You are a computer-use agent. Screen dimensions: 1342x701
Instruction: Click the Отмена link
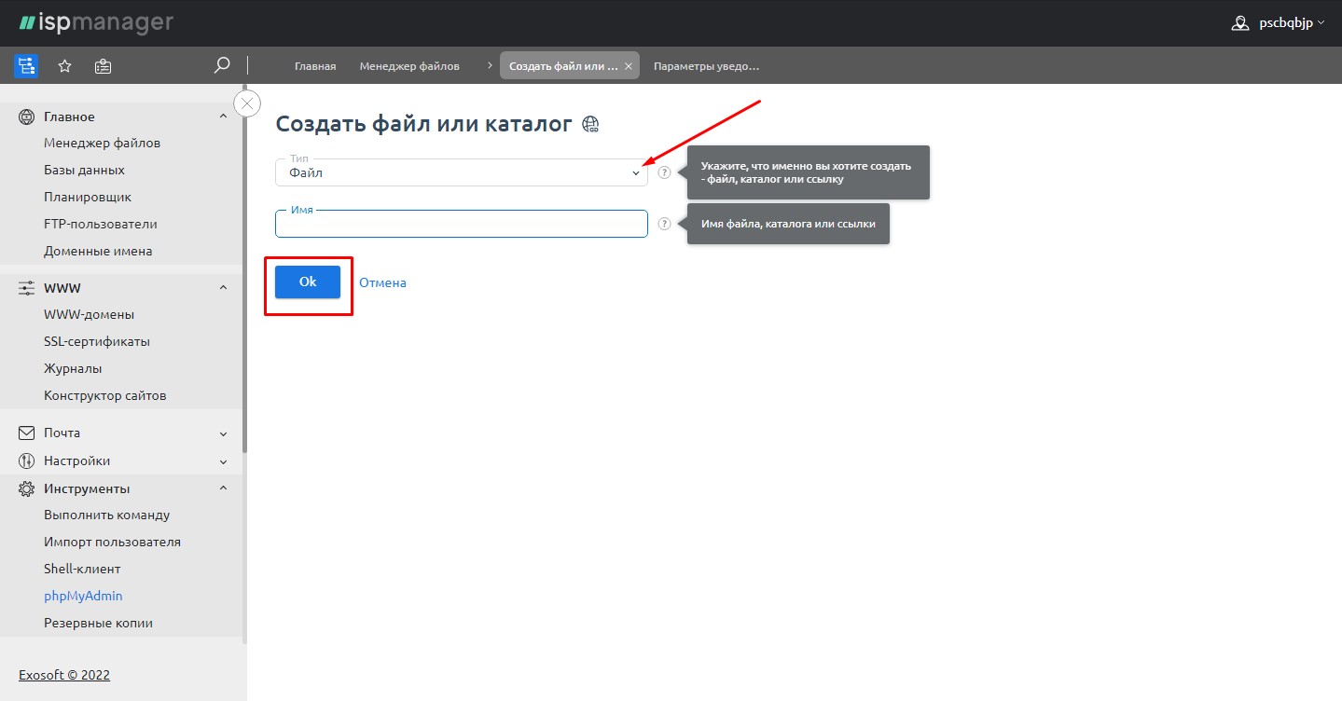(x=382, y=282)
